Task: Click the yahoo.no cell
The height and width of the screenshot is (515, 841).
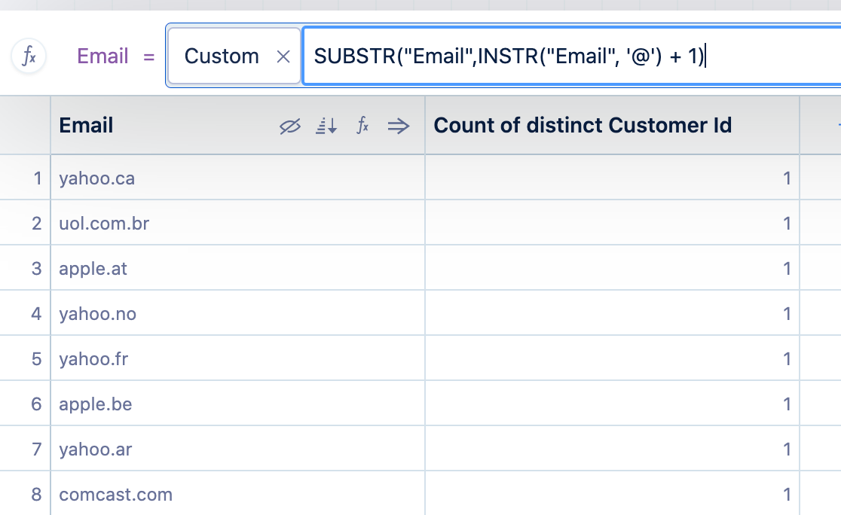Action: (x=237, y=313)
